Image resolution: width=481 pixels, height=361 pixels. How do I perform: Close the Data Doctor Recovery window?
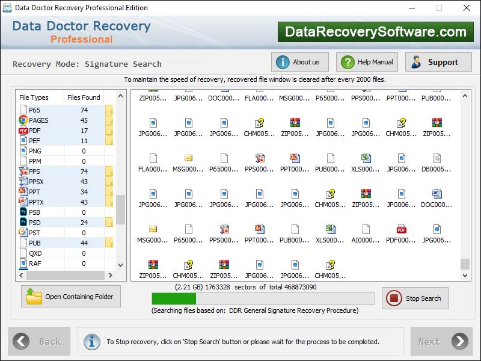click(x=467, y=8)
